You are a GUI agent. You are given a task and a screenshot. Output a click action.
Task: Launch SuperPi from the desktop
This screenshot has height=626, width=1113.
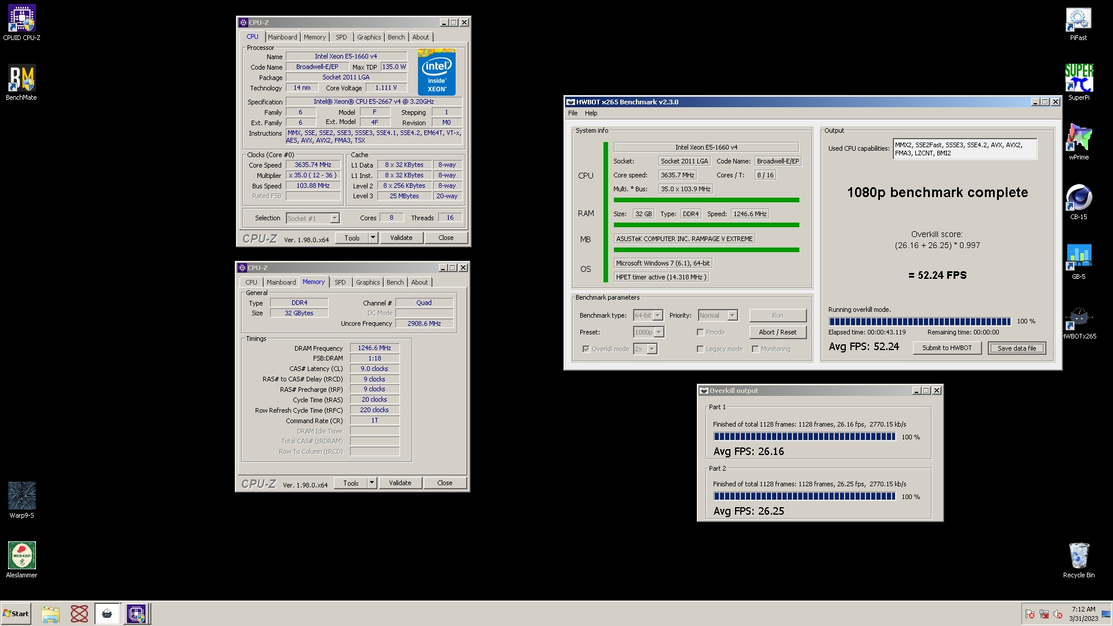pos(1078,82)
